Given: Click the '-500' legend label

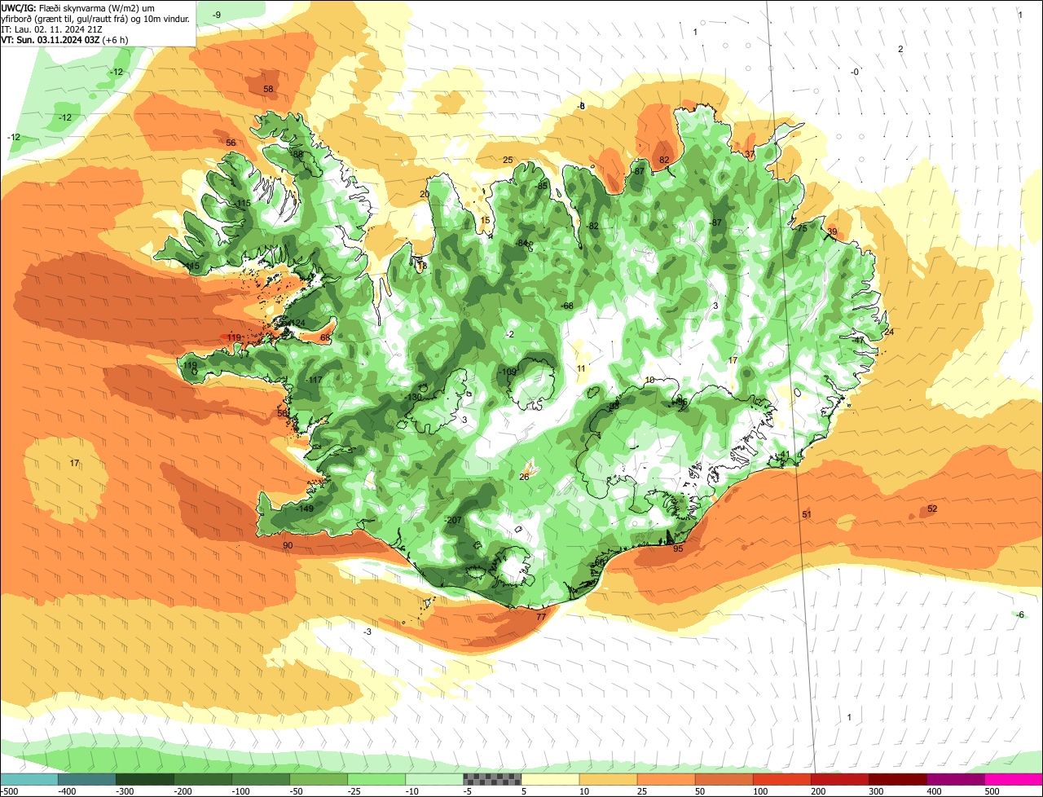Looking at the screenshot, I should point(10,791).
